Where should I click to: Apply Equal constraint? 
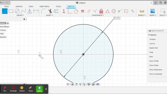82,11
